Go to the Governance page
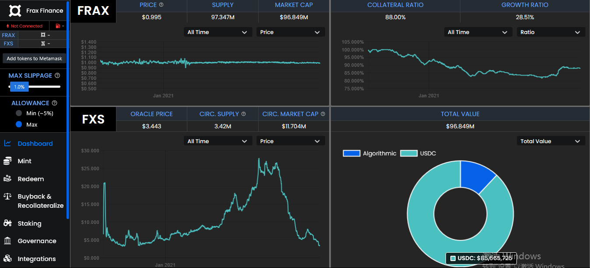The image size is (590, 268). tap(37, 241)
